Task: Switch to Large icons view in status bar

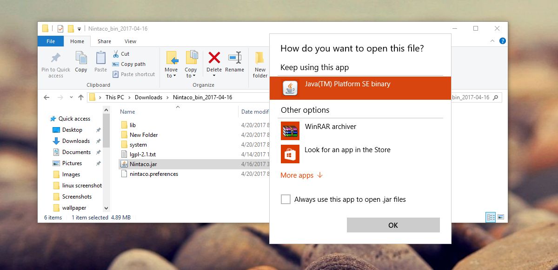Action: [x=501, y=217]
